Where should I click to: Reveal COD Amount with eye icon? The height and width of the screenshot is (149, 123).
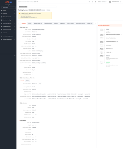coord(36,137)
